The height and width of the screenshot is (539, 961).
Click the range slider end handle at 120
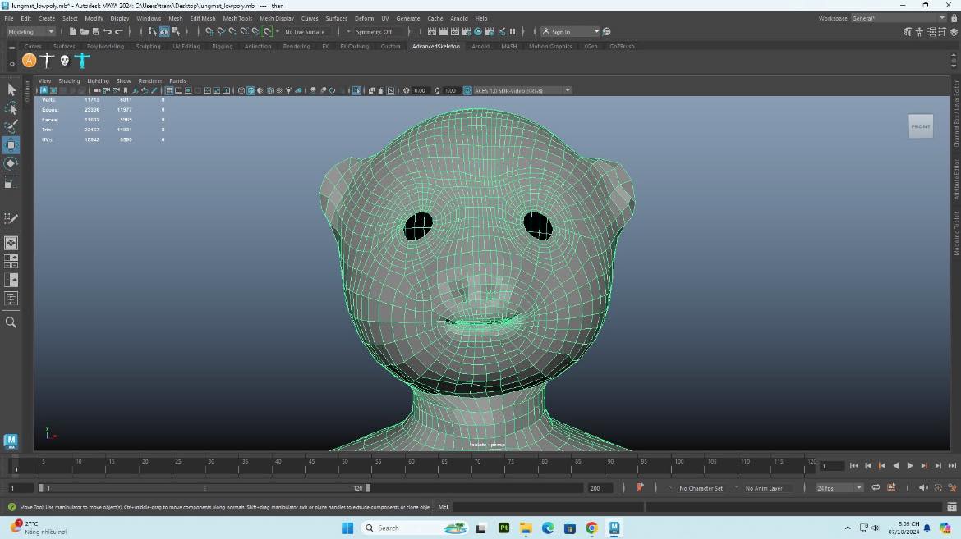pyautogui.click(x=368, y=488)
